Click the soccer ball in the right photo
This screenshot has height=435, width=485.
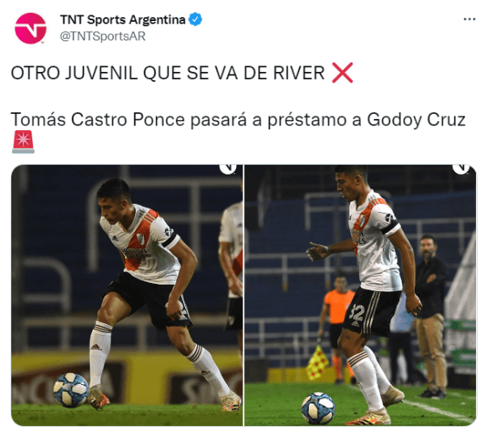click(x=318, y=408)
